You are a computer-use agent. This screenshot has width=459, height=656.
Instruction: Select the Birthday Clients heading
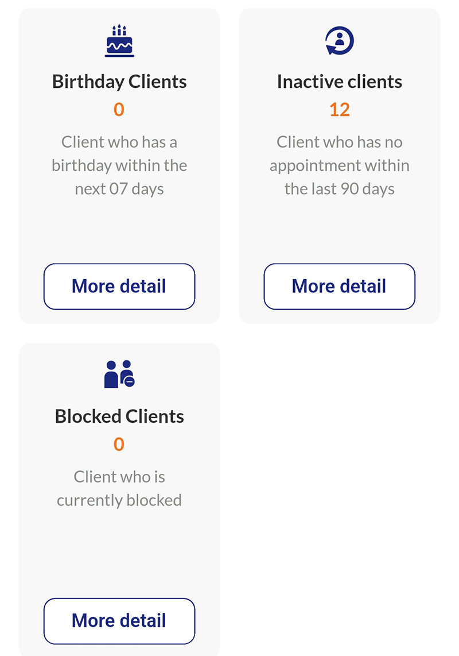coord(119,81)
